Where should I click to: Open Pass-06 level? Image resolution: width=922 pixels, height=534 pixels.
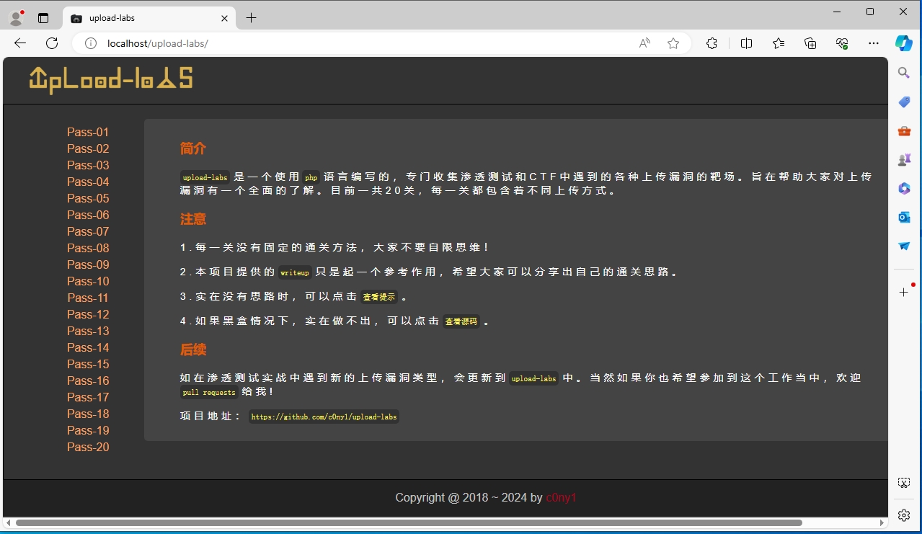click(88, 215)
